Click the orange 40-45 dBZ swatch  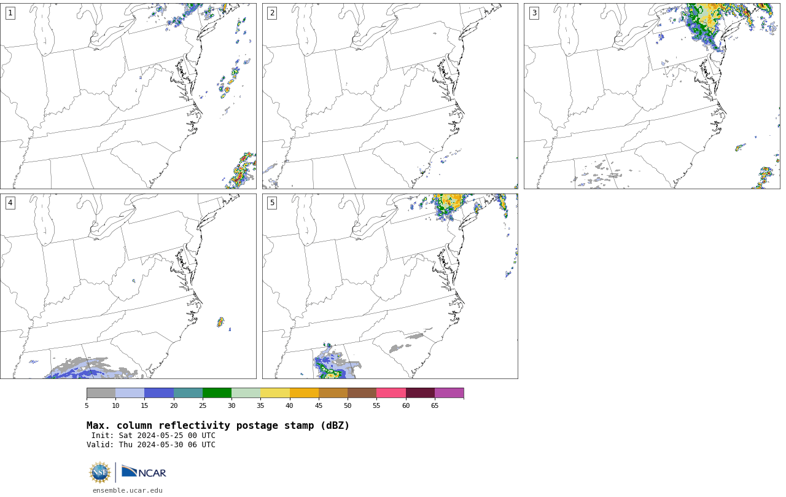click(x=304, y=393)
